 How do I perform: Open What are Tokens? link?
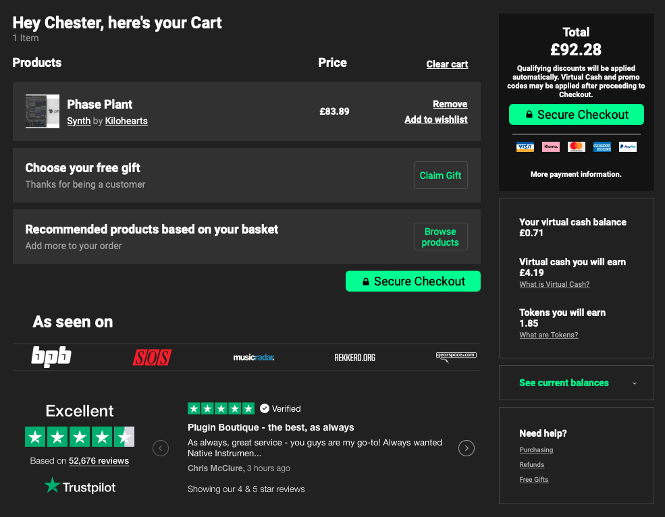(549, 335)
